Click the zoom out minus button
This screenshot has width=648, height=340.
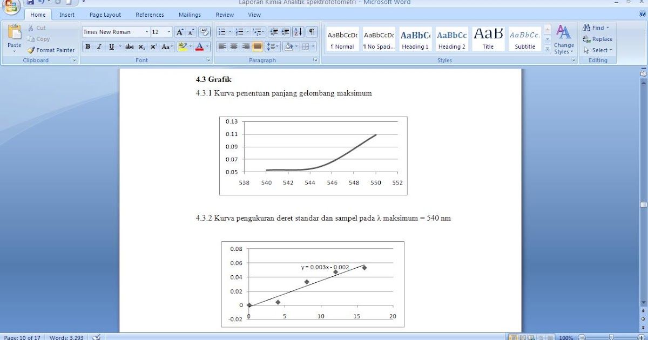(x=581, y=337)
